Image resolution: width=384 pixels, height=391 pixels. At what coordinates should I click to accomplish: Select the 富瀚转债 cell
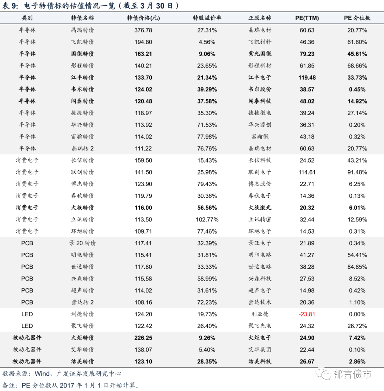pyautogui.click(x=82, y=136)
